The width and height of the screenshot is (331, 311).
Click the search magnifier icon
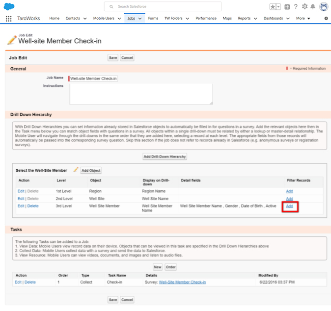click(111, 6)
